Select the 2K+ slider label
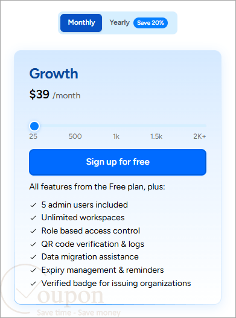 pyautogui.click(x=199, y=136)
